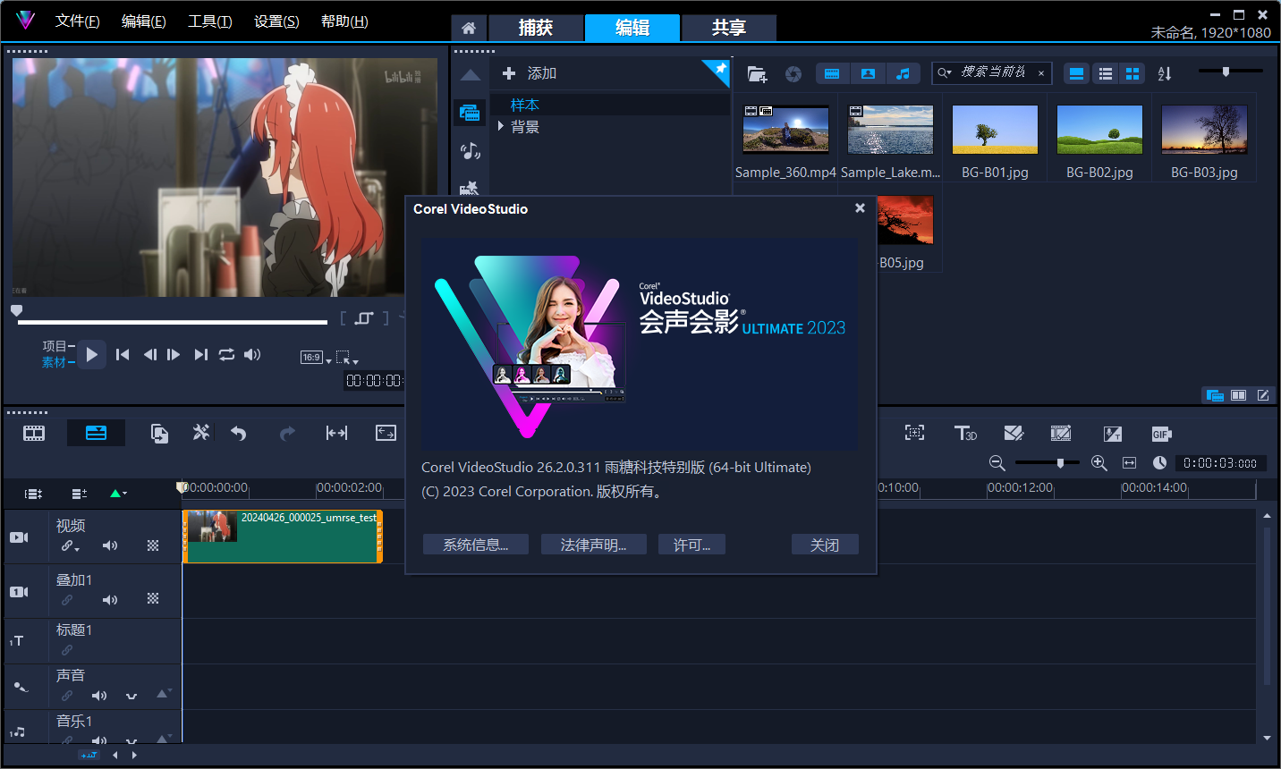The height and width of the screenshot is (769, 1281).
Task: Click 添加 to add a new library folder
Action: (x=530, y=73)
